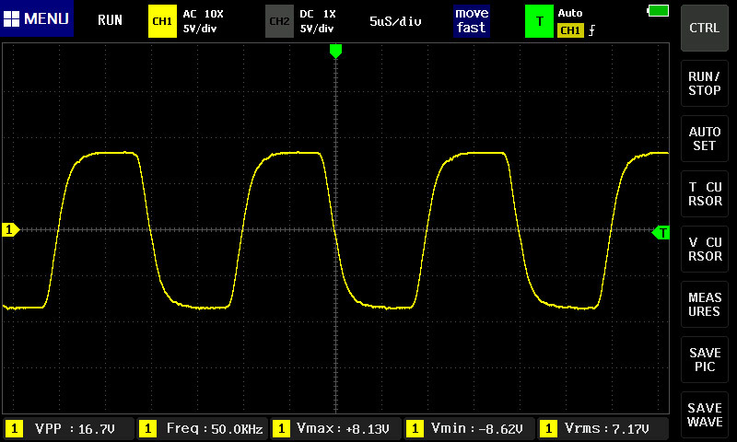The image size is (737, 442).
Task: Select the Freq : 50.0KHz measurement
Action: [x=202, y=428]
